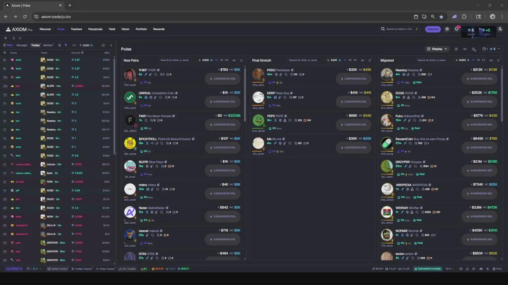The width and height of the screenshot is (508, 285).
Task: Open the Migrated filter sliders icon
Action: tap(498, 60)
